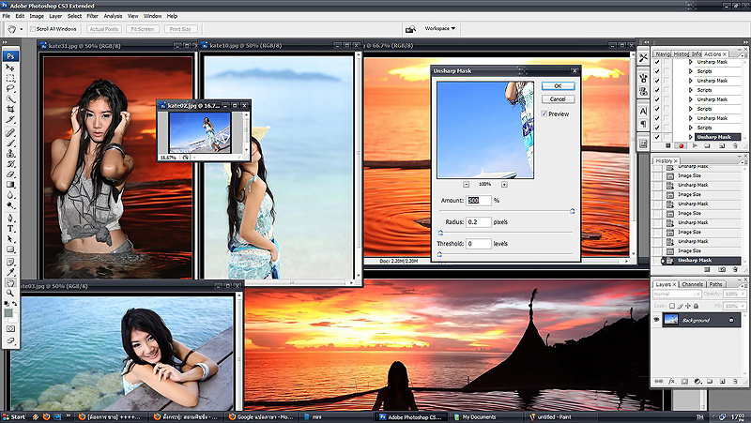The image size is (751, 423).
Task: Toggle checkmark of the highlighted Unsharp Mask action
Action: click(x=657, y=137)
